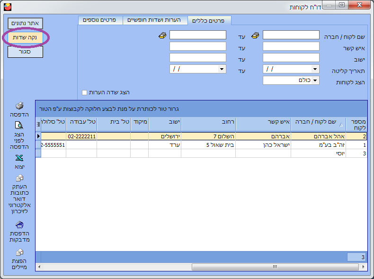This screenshot has width=374, height=279.
Task: Expand the 'הצג לקוחות' dropdown showing כולם
Action: (x=315, y=81)
